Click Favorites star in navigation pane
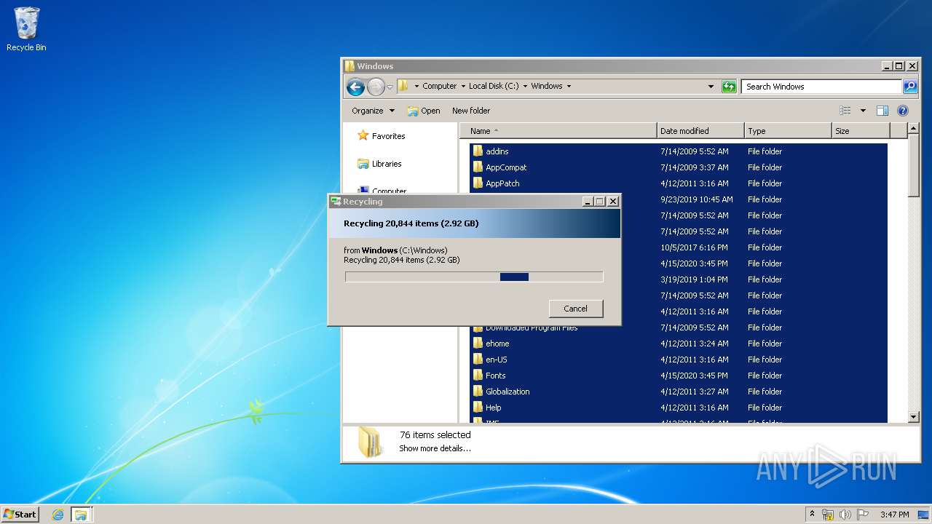Image resolution: width=932 pixels, height=524 pixels. [363, 135]
